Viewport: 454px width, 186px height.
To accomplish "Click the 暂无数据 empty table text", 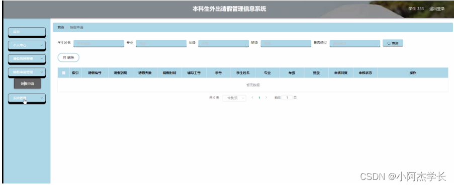I will coord(253,85).
